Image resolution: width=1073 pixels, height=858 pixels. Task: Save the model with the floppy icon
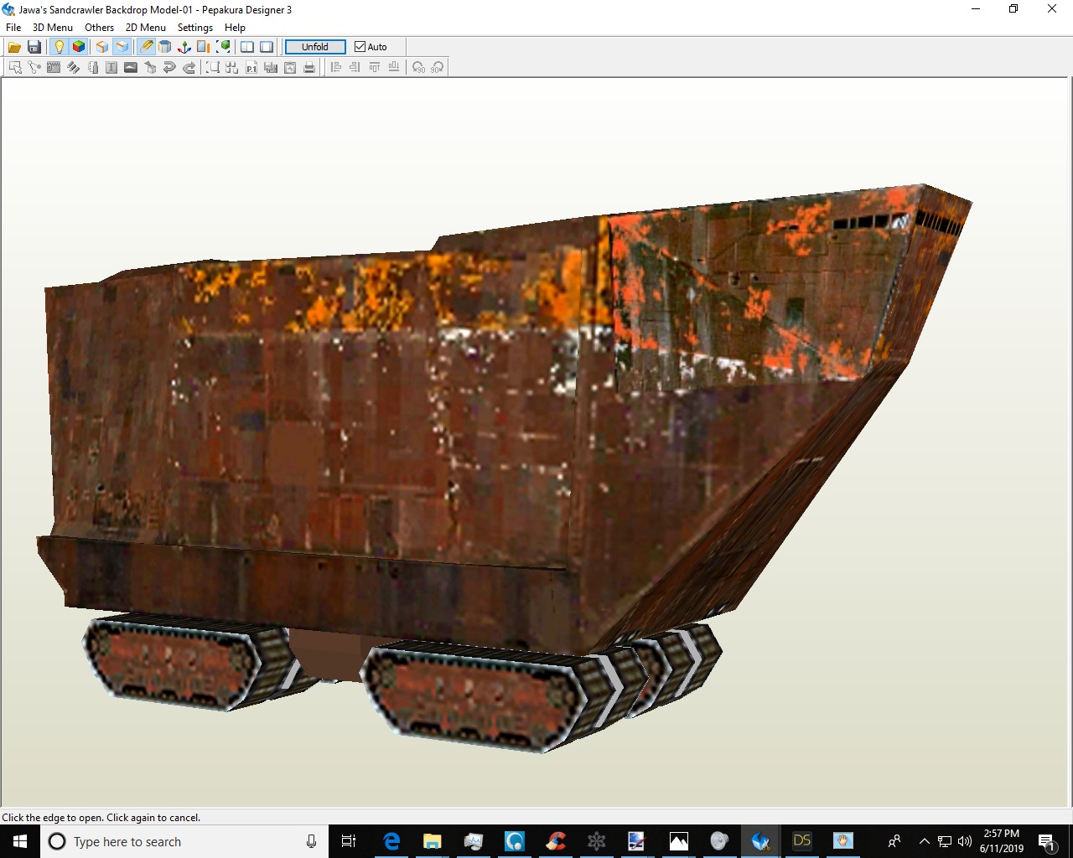point(34,47)
